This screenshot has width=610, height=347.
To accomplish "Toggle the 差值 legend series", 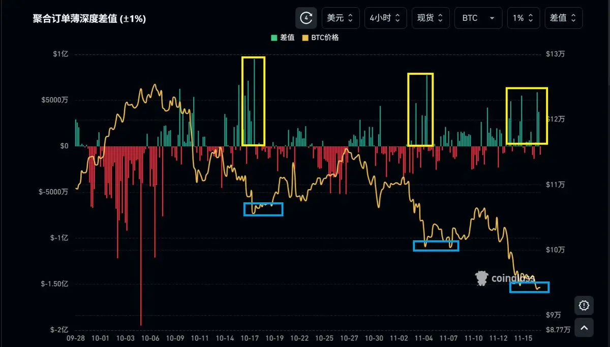I will click(x=283, y=38).
